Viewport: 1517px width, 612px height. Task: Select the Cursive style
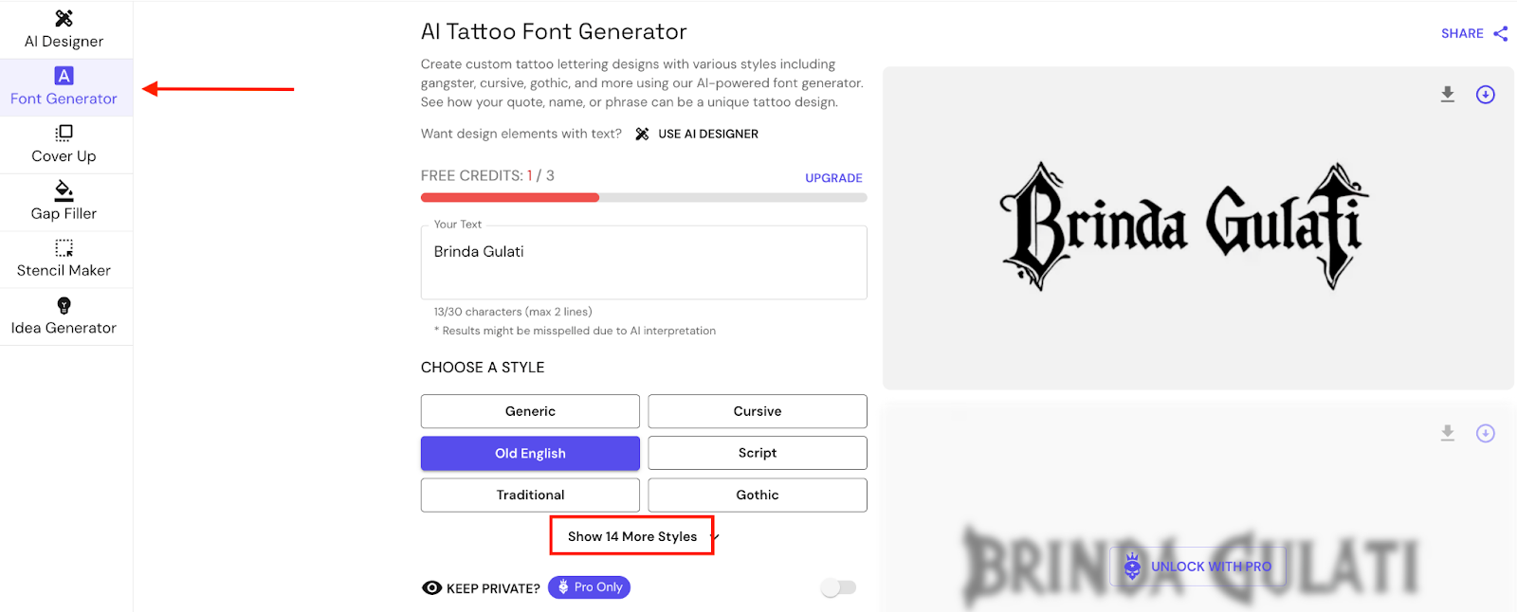756,410
